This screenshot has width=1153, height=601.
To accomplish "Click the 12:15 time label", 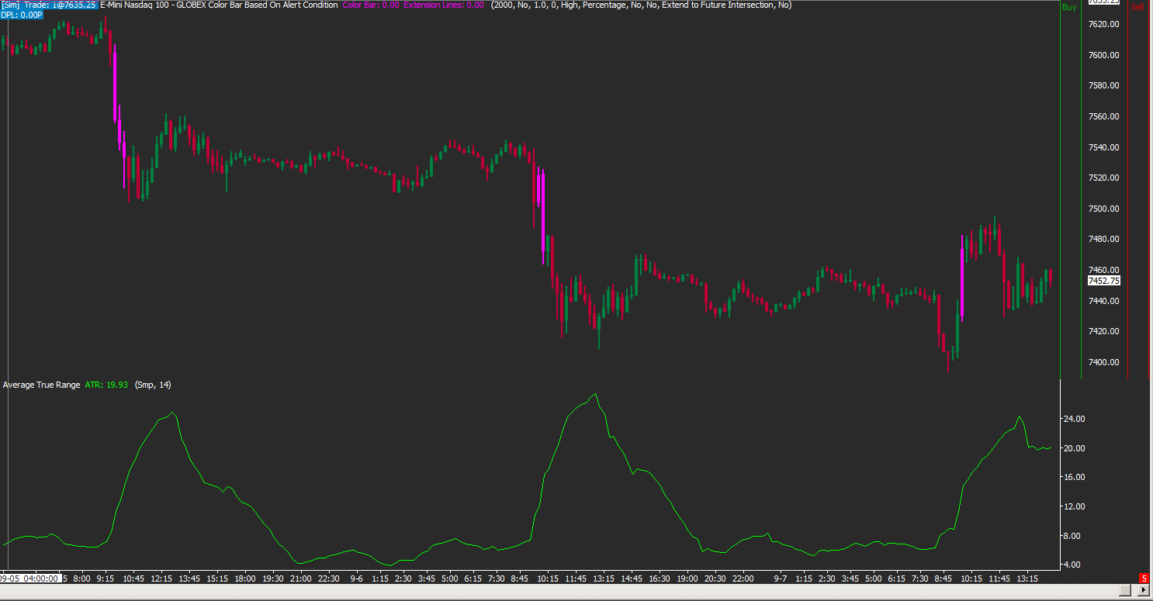I will click(161, 578).
